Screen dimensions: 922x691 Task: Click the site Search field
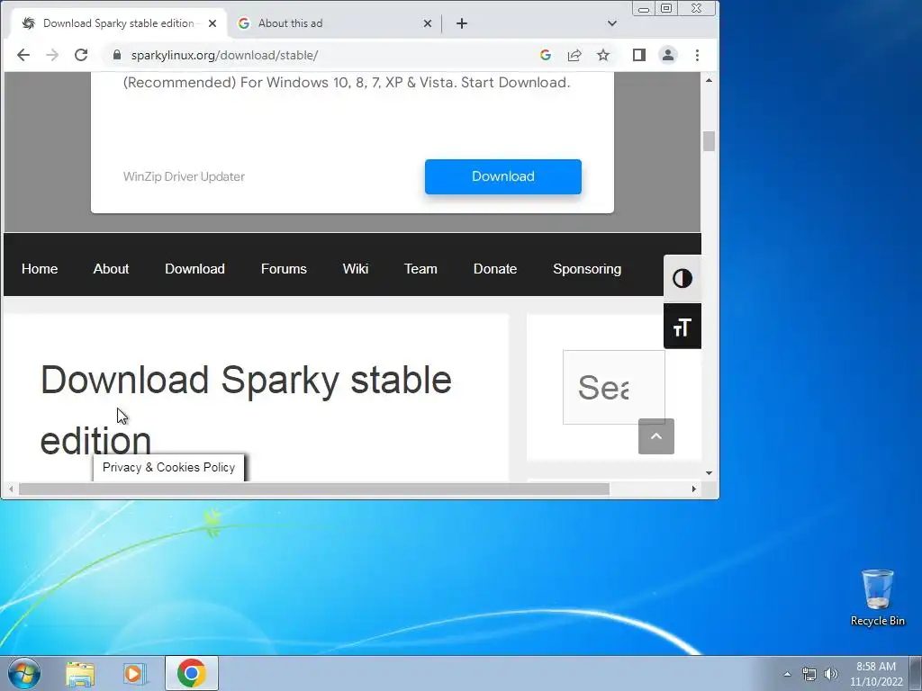pos(613,387)
